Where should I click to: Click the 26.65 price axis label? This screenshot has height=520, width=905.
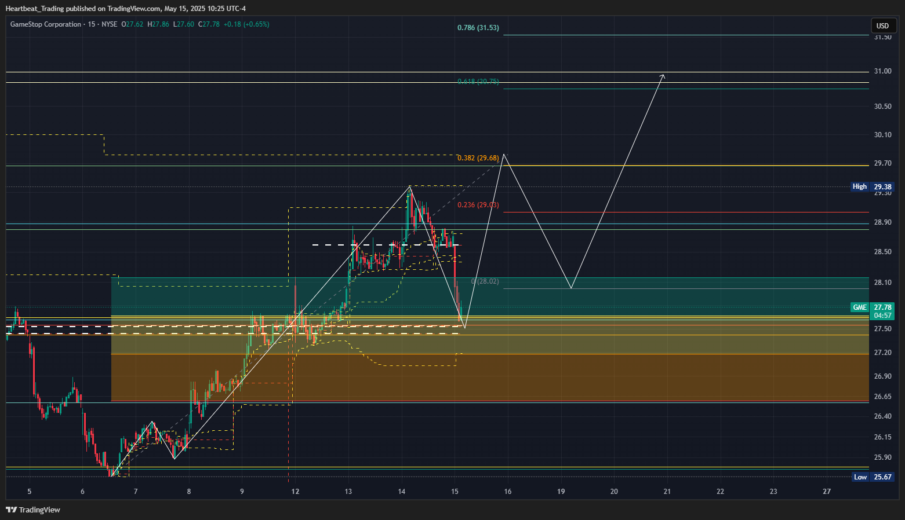tap(882, 397)
